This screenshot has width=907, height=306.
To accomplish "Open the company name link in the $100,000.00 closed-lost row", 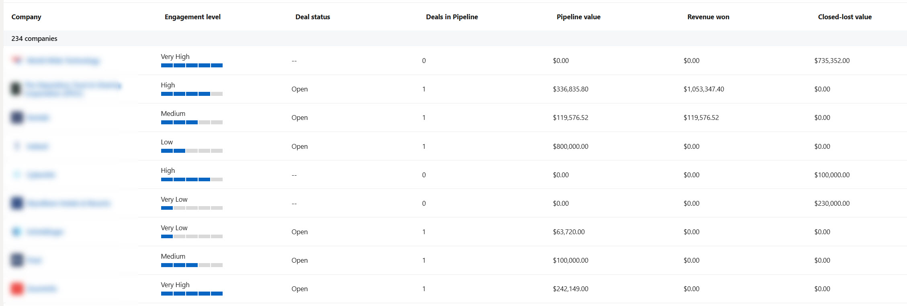I will [41, 175].
